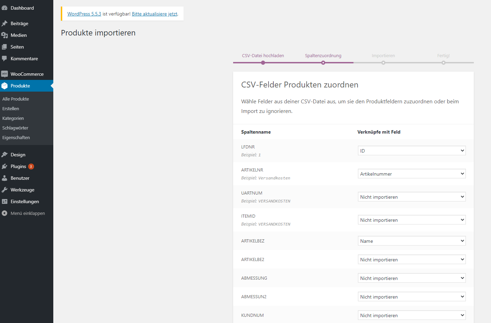Open the ABMESSUN2 field mapping dropdown

click(412, 296)
